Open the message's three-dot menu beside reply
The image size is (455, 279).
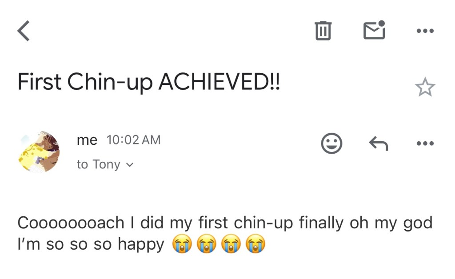425,143
